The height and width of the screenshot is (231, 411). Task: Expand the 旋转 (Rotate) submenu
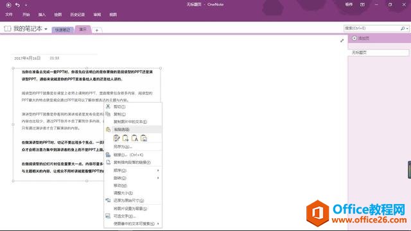pyautogui.click(x=133, y=178)
